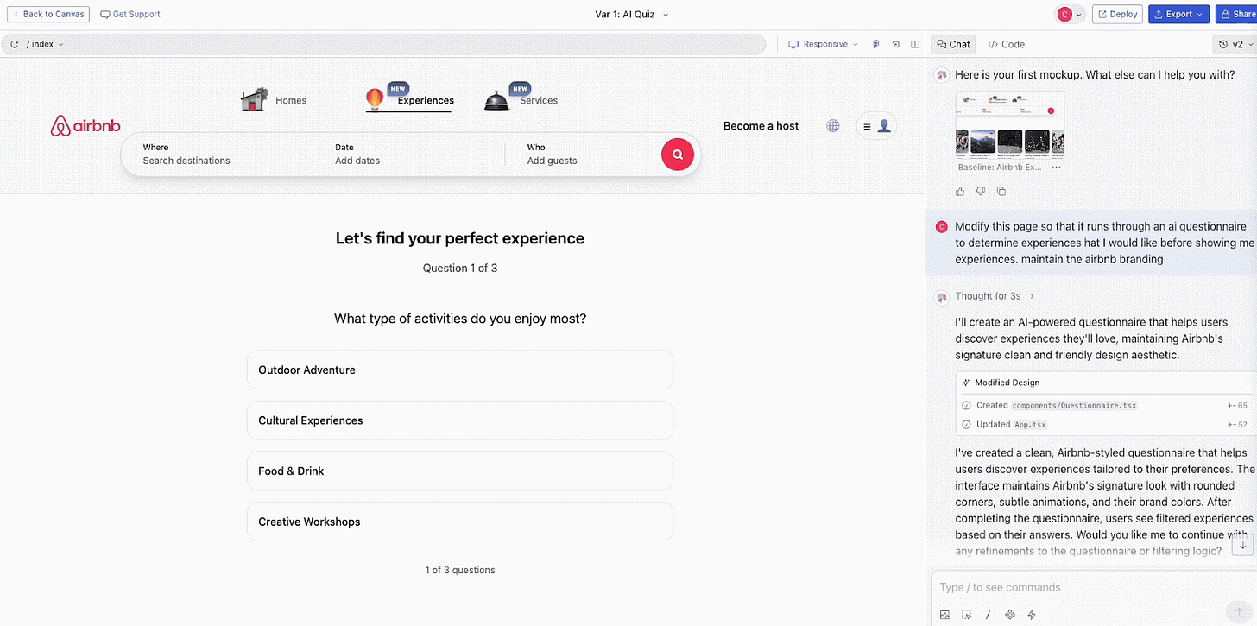Viewport: 1257px width, 626px height.
Task: Click the components/Questionnaire.tsx file entry
Action: point(1104,405)
